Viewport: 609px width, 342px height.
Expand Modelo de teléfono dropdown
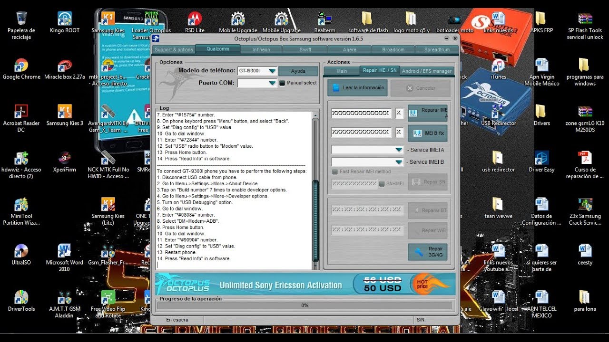(x=272, y=71)
